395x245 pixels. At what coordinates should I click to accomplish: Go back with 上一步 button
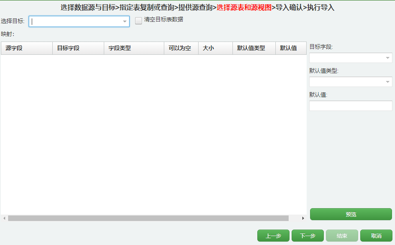click(273, 236)
